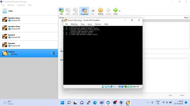The height and width of the screenshot is (106, 190).
Task: Click the Taken column header in snapshots
Action: [186, 18]
